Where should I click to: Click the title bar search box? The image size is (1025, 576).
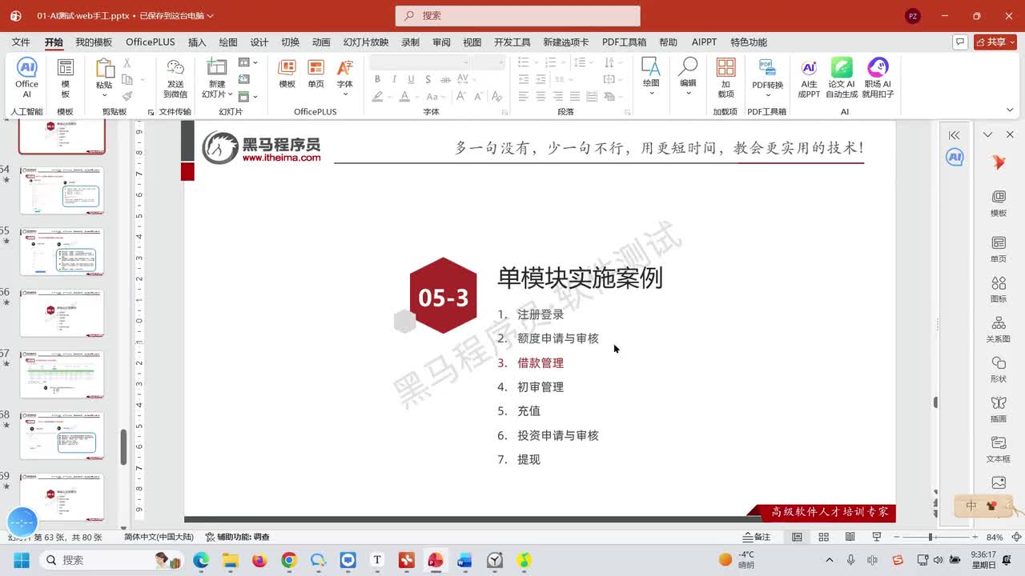pyautogui.click(x=517, y=16)
